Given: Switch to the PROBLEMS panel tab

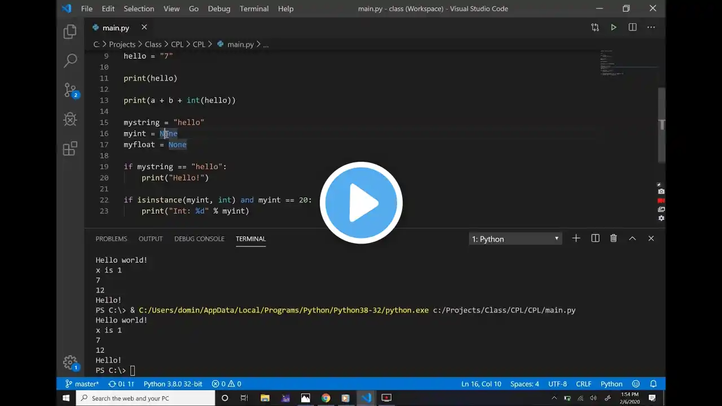Looking at the screenshot, I should [x=111, y=239].
